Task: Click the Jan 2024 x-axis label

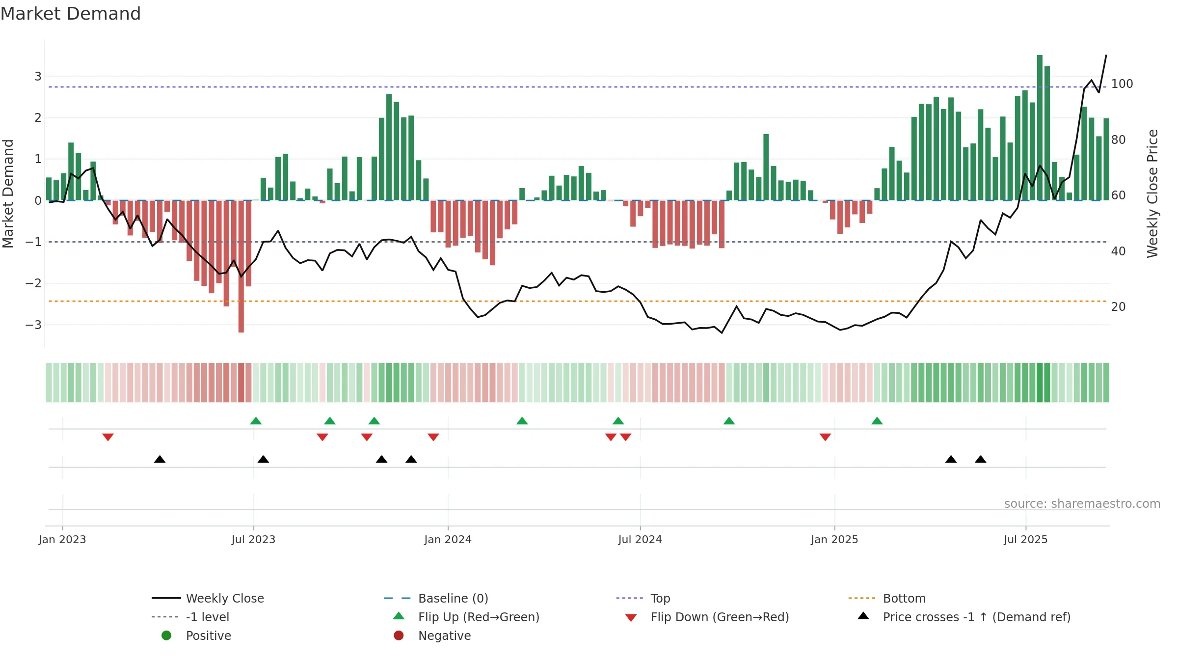Action: [448, 539]
